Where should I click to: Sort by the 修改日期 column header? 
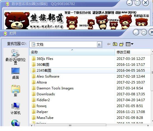click(x=133, y=52)
